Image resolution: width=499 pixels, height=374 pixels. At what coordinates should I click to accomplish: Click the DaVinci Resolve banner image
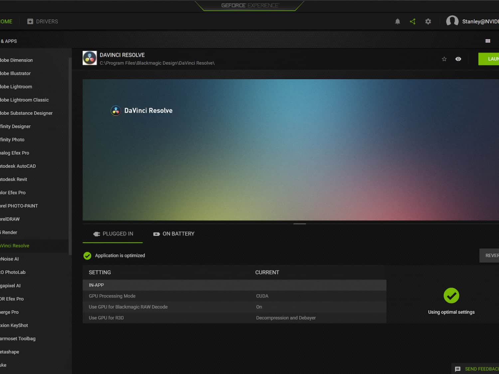[291, 150]
